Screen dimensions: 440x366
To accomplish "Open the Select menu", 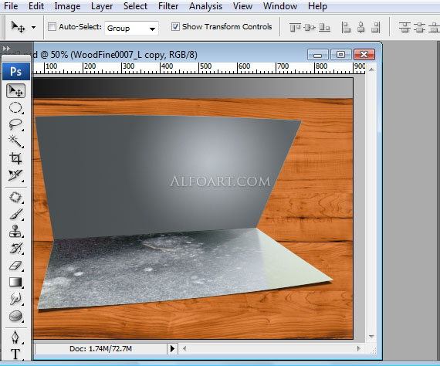I will click(x=135, y=6).
